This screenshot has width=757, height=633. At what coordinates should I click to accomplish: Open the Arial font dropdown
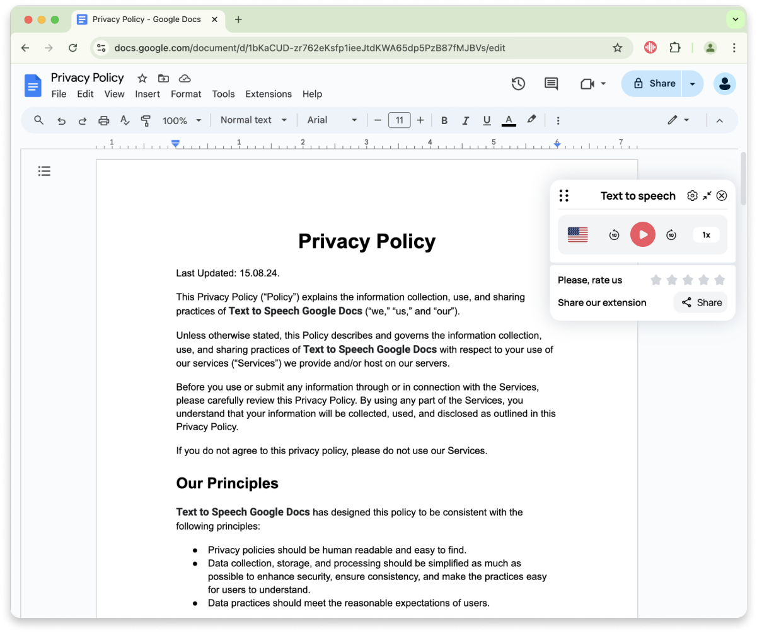[x=332, y=120]
